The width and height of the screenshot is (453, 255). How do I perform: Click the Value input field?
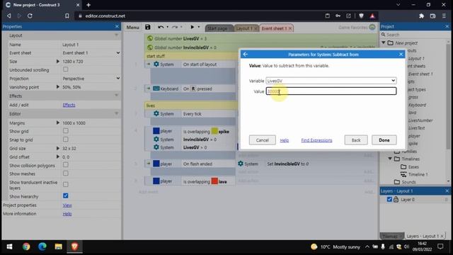(x=331, y=91)
